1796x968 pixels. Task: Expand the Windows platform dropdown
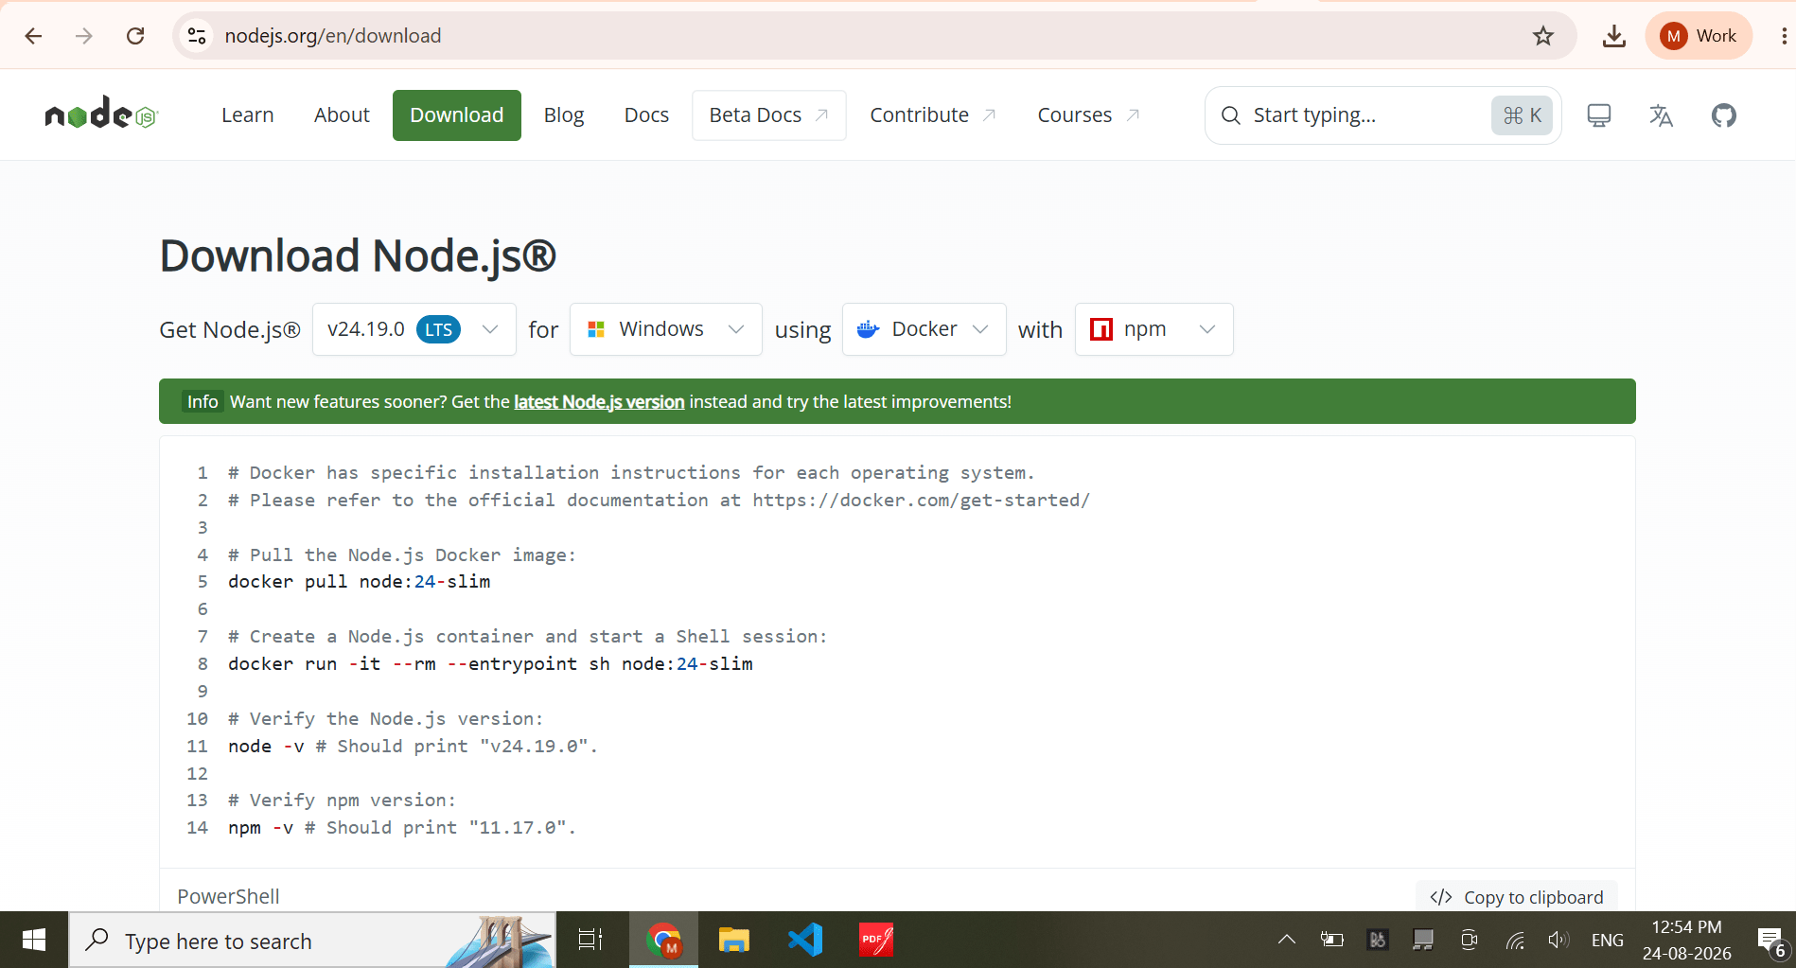666,329
